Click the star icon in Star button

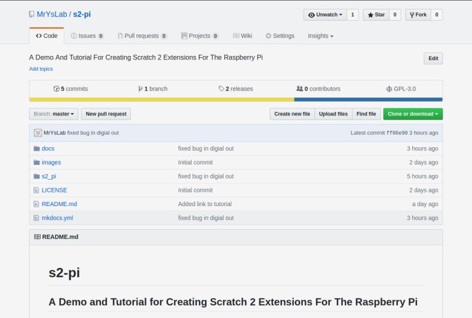point(371,15)
